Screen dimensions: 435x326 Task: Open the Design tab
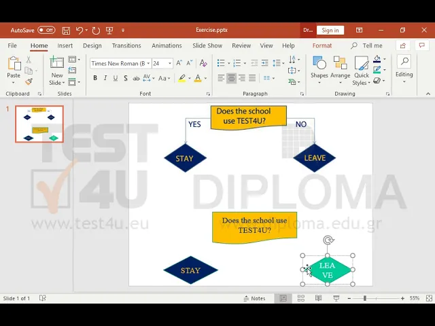[92, 46]
